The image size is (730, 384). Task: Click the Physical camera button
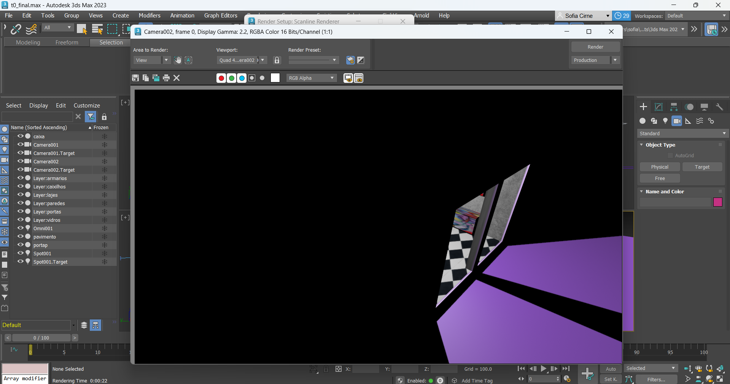pyautogui.click(x=659, y=167)
